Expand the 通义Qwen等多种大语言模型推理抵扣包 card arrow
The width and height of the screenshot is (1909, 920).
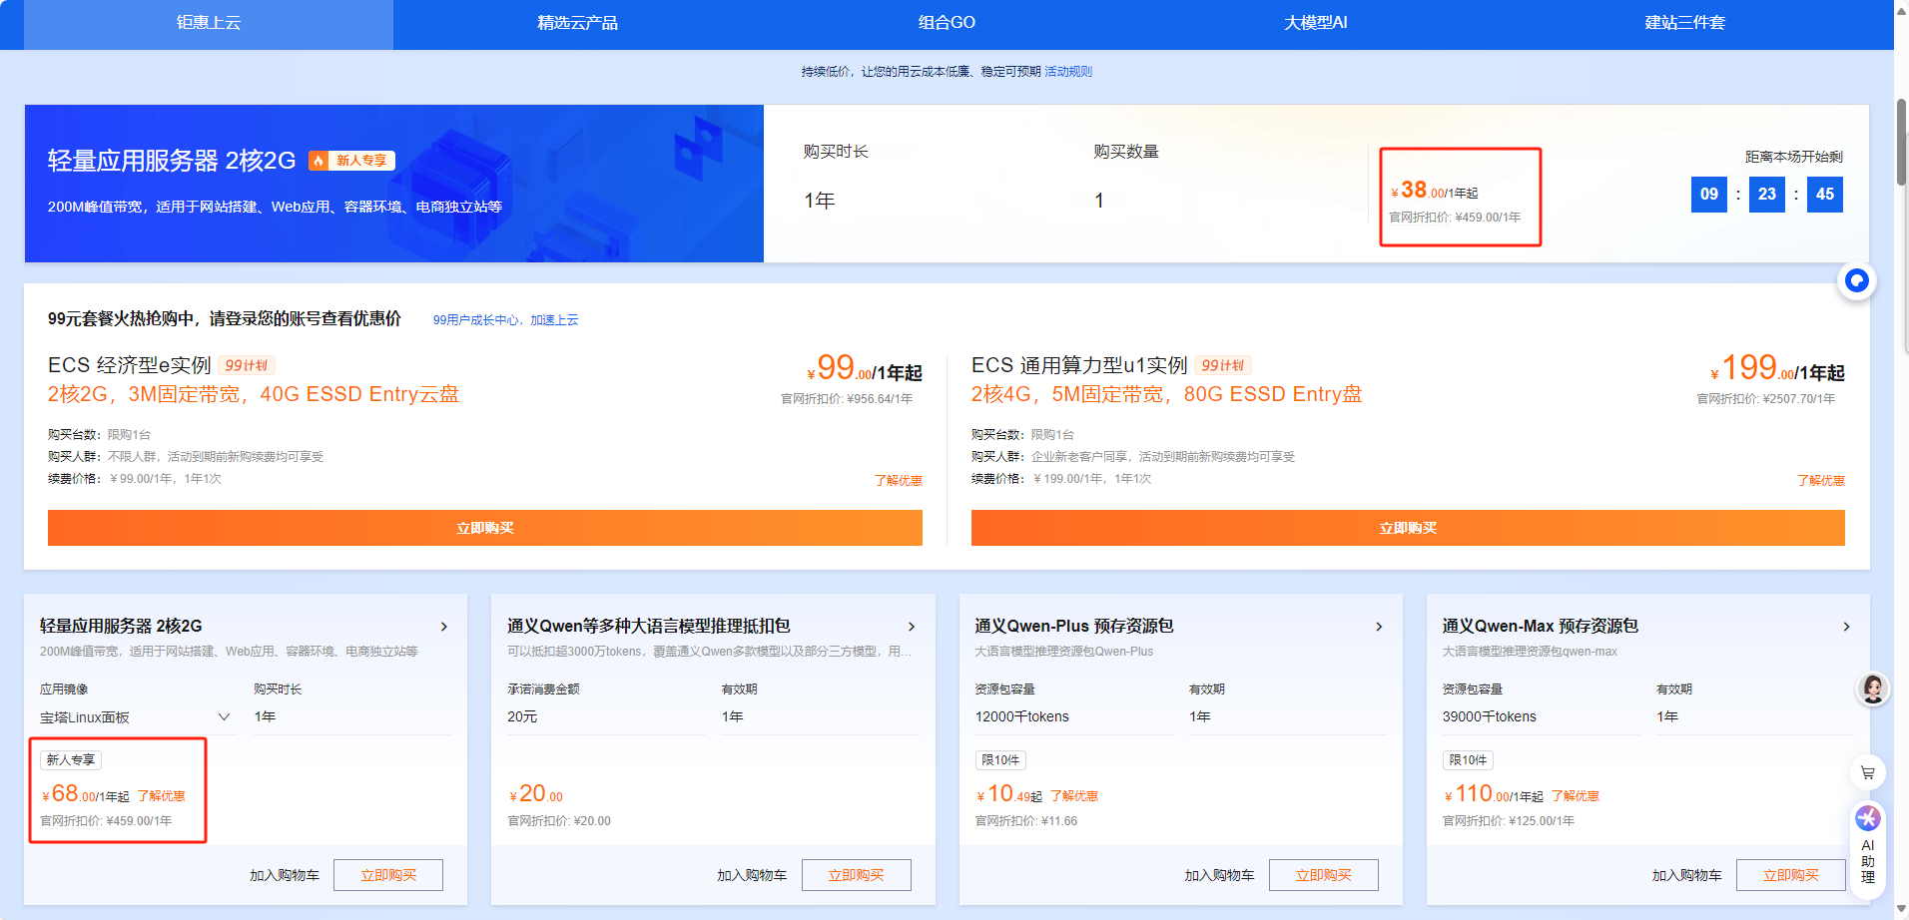(x=912, y=627)
